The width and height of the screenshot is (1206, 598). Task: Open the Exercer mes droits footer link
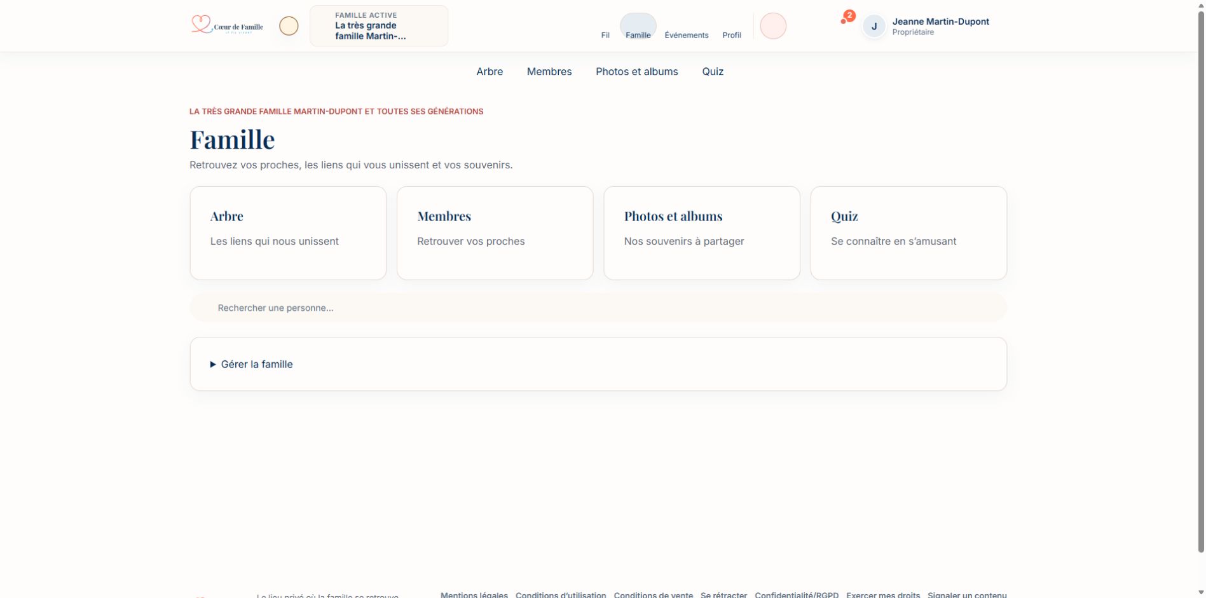(883, 595)
